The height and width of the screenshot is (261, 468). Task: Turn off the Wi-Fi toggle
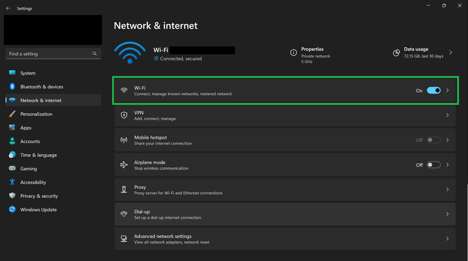[x=433, y=90]
